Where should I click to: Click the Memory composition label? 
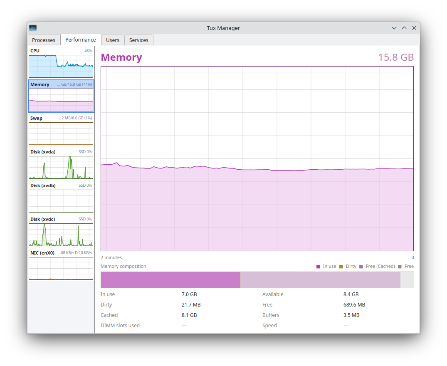(123, 266)
